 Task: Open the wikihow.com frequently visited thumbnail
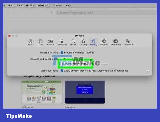pyautogui.click(x=41, y=92)
